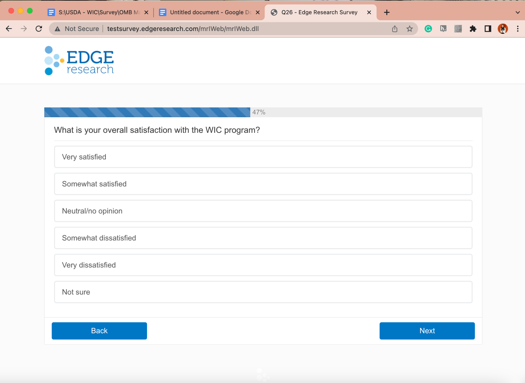This screenshot has width=525, height=383.
Task: Click the Next button
Action: [x=427, y=331]
